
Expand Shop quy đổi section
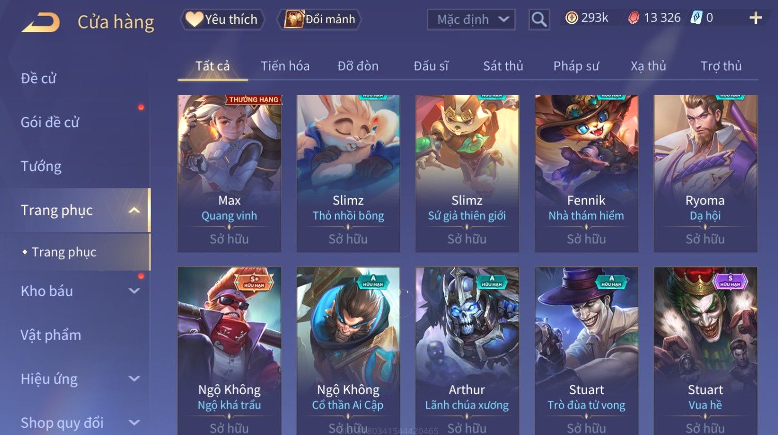coord(134,423)
